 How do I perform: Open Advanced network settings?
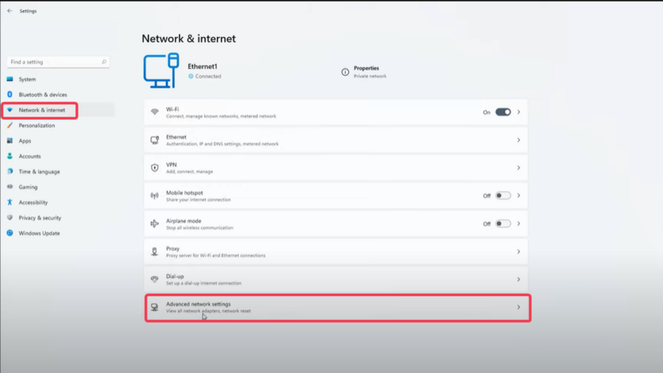coord(336,308)
